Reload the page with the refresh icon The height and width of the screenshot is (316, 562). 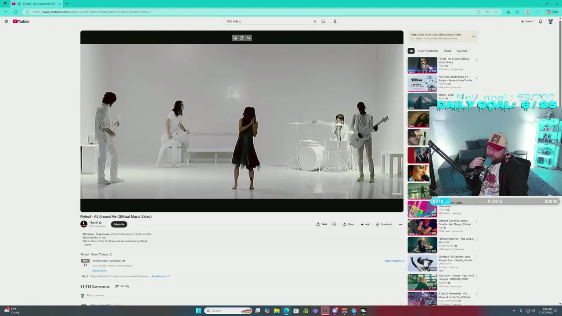click(16, 12)
